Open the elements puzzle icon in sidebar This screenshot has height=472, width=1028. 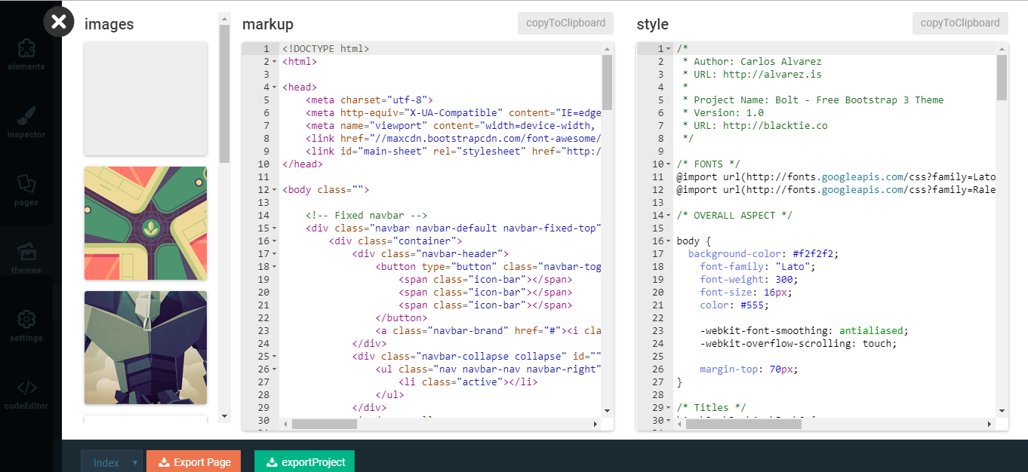(26, 54)
